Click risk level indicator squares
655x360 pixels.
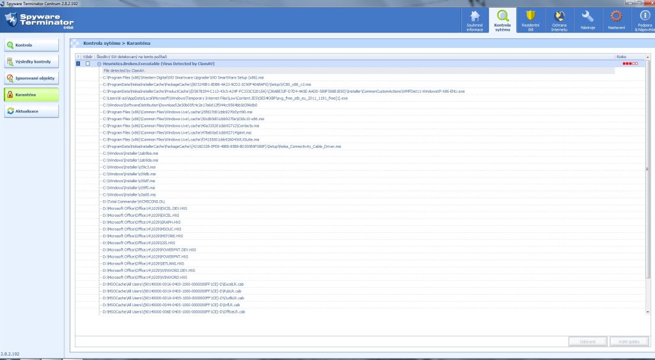[x=630, y=63]
